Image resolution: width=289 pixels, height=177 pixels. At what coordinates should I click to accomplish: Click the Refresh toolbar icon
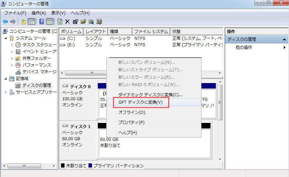pyautogui.click(x=60, y=22)
